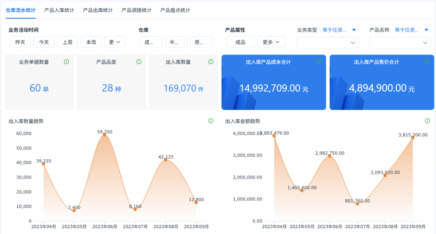Click the 4,894,900.00 元 total
The width and height of the screenshot is (436, 234).
point(382,88)
